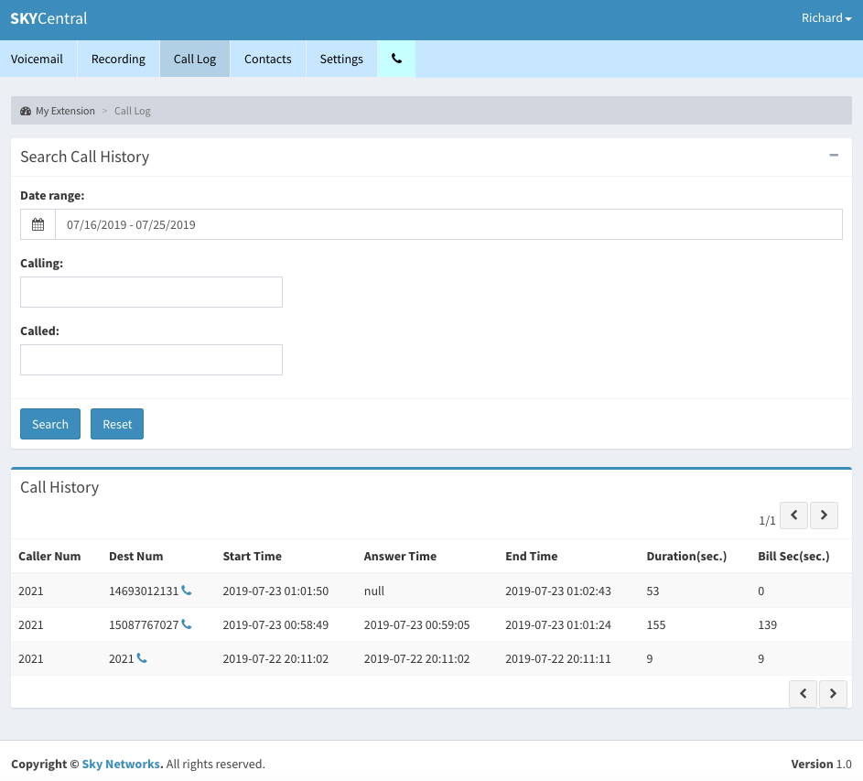Open the Richard user dropdown

tap(826, 18)
